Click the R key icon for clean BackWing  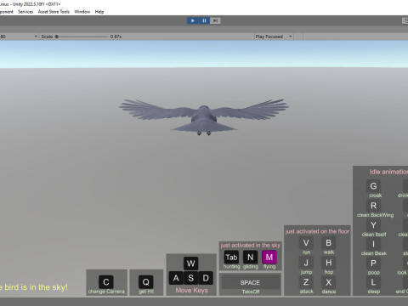point(373,206)
